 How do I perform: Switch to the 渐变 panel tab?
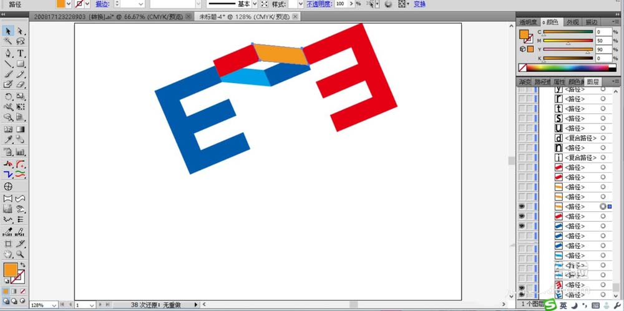524,82
